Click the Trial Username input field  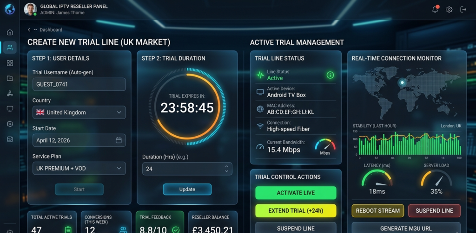pos(79,84)
